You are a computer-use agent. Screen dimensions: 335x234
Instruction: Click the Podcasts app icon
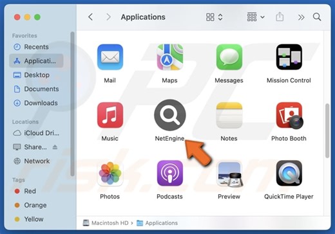point(169,173)
